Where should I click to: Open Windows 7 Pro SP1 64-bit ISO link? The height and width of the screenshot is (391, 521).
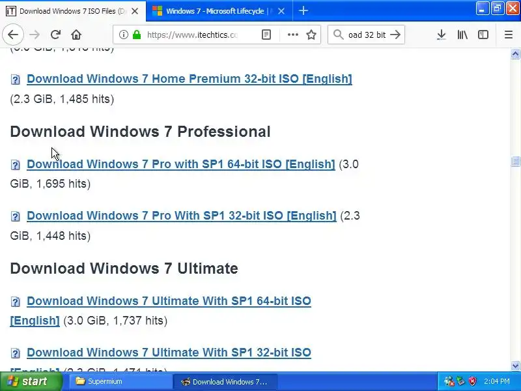pos(181,164)
